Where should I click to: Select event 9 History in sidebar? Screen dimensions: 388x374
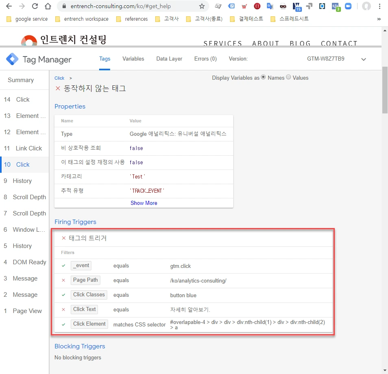(x=24, y=181)
